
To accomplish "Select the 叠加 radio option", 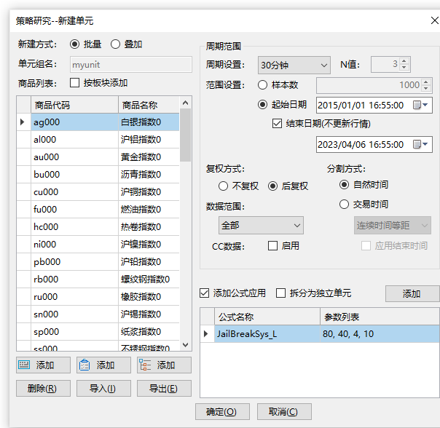I will [115, 44].
